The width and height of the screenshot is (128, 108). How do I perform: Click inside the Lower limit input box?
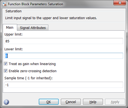[64, 56]
